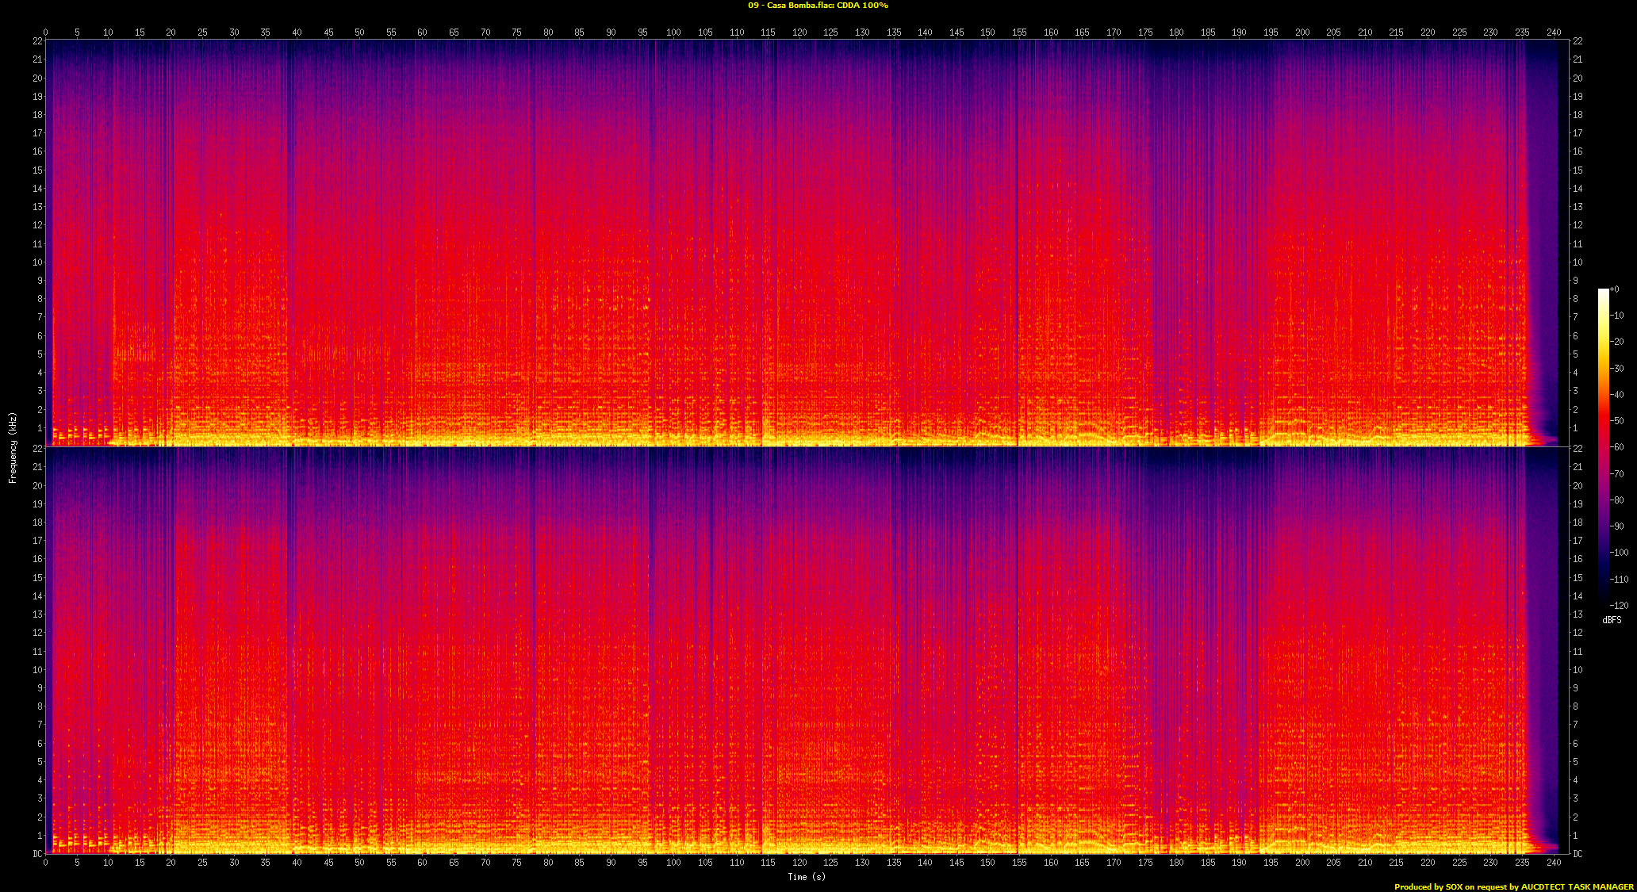The image size is (1637, 892).
Task: Click the 120 second tick on top time axis
Action: coord(799,33)
